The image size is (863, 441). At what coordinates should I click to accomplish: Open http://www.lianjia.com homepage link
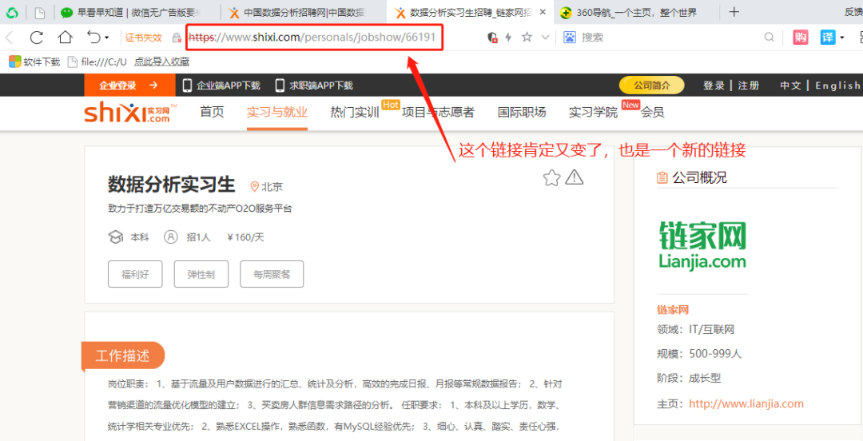pyautogui.click(x=746, y=403)
